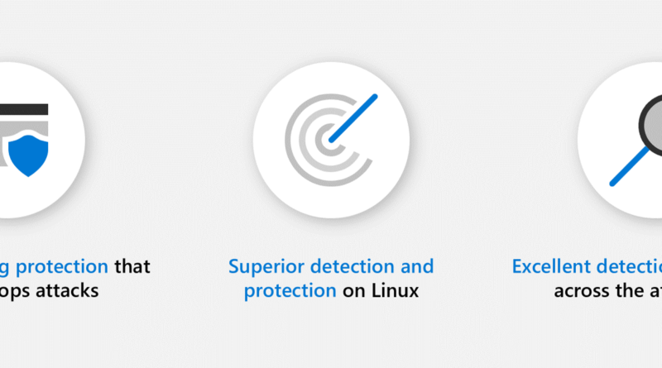Click the "ops attacks" text
This screenshot has height=368, width=662.
click(50, 291)
